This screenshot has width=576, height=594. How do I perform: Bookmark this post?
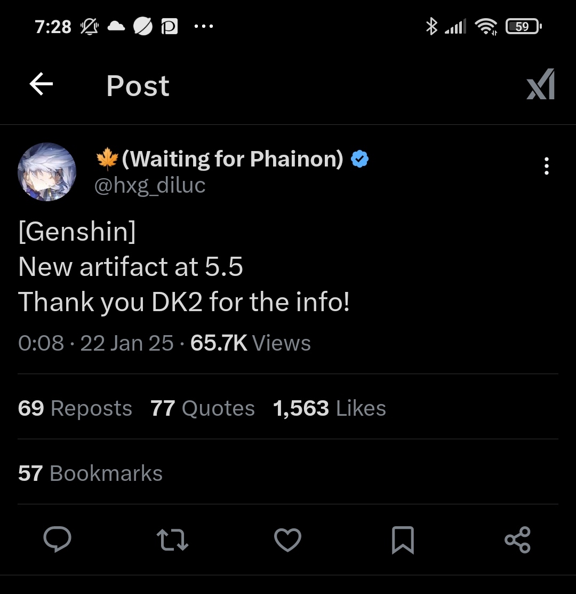402,540
